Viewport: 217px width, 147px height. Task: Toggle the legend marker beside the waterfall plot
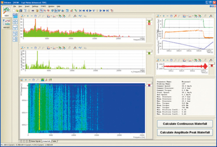pyautogui.click(x=149, y=85)
